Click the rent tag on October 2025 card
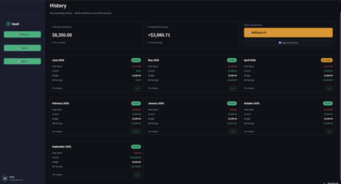This screenshot has height=184, width=341. tap(329, 131)
